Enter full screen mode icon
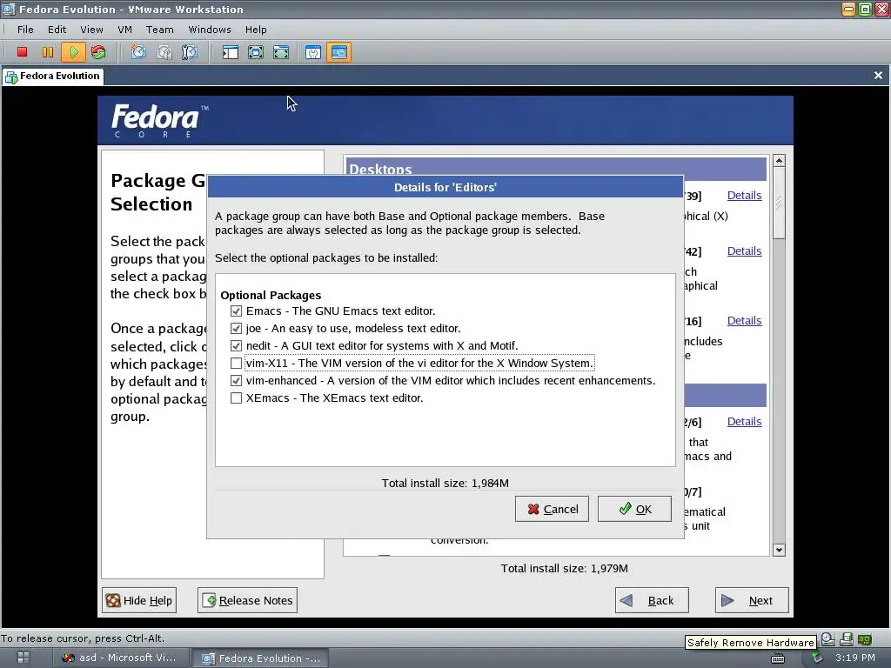This screenshot has width=891, height=668. [281, 52]
